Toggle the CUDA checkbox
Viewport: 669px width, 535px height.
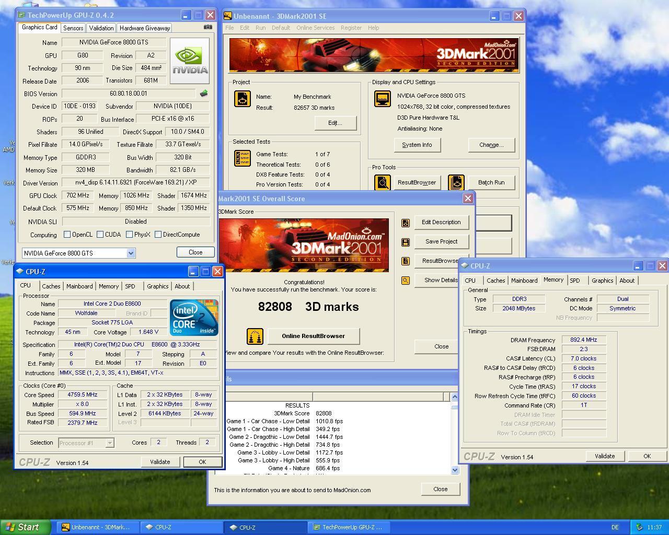[x=100, y=235]
